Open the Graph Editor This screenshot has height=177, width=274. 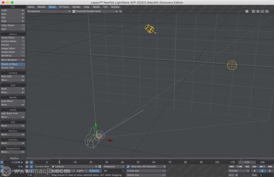13,52
